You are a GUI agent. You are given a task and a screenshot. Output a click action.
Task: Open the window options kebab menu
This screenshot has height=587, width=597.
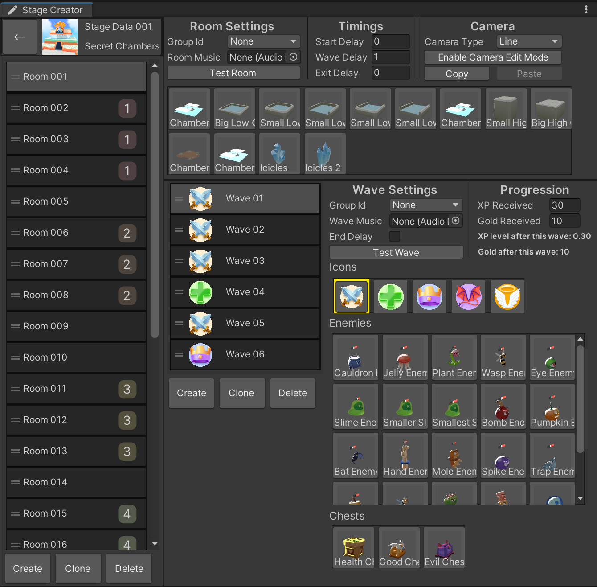tap(586, 9)
